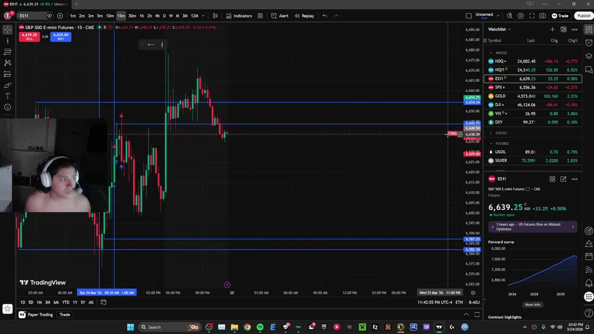The image size is (594, 334).
Task: Open chats panel in right sidebar
Action: 589,70
